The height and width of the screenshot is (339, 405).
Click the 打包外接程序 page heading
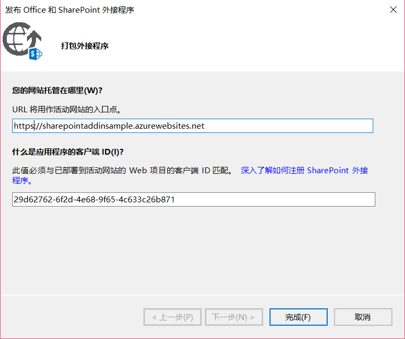pos(85,46)
